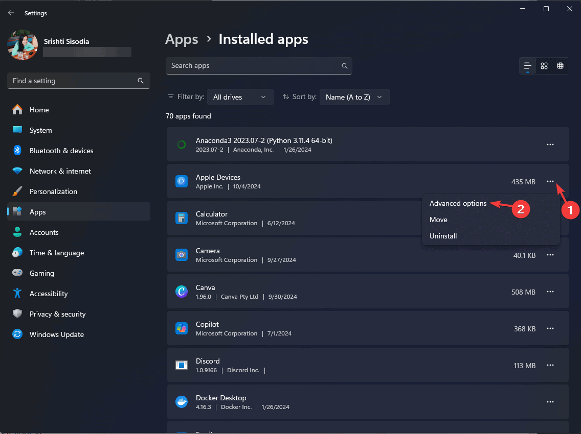581x434 pixels.
Task: Select the Calculator app name
Action: click(x=212, y=214)
